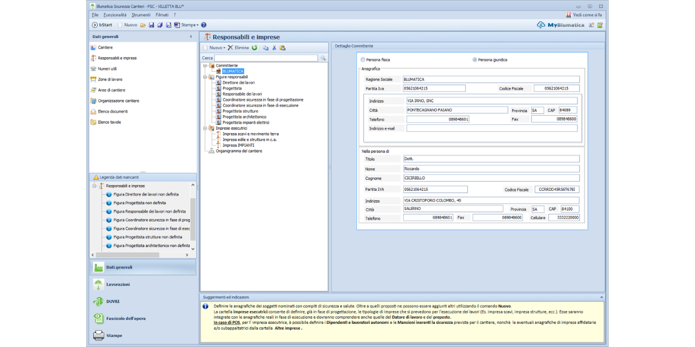Open the Strumenti menu

(141, 14)
